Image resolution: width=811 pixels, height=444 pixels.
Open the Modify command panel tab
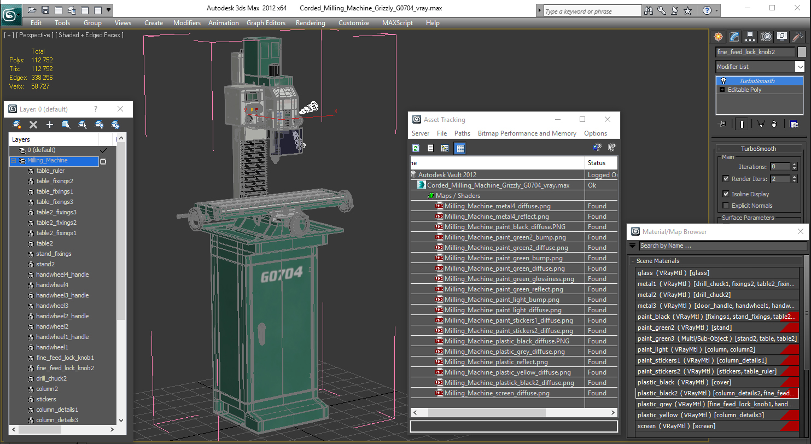pyautogui.click(x=734, y=37)
